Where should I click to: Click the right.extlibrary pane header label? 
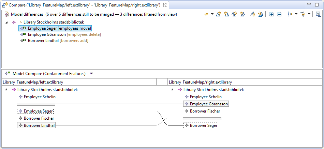(201, 82)
